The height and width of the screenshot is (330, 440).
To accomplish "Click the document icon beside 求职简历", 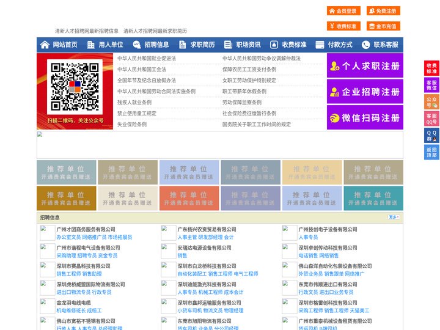I will [182, 45].
